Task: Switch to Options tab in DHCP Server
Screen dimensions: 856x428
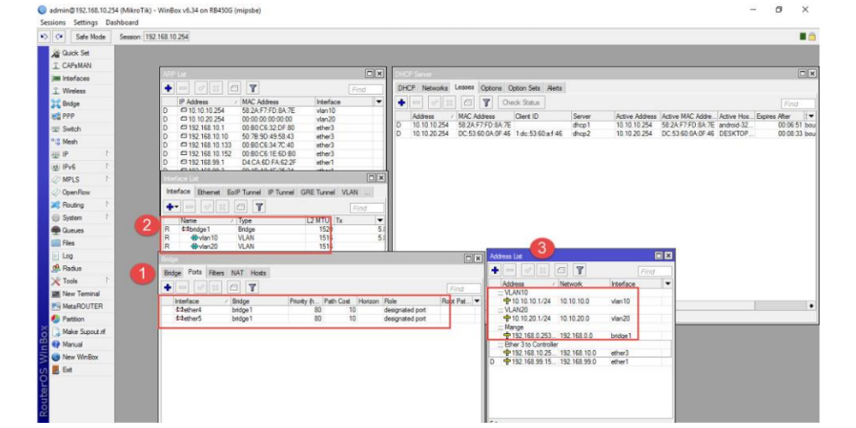Action: [490, 88]
